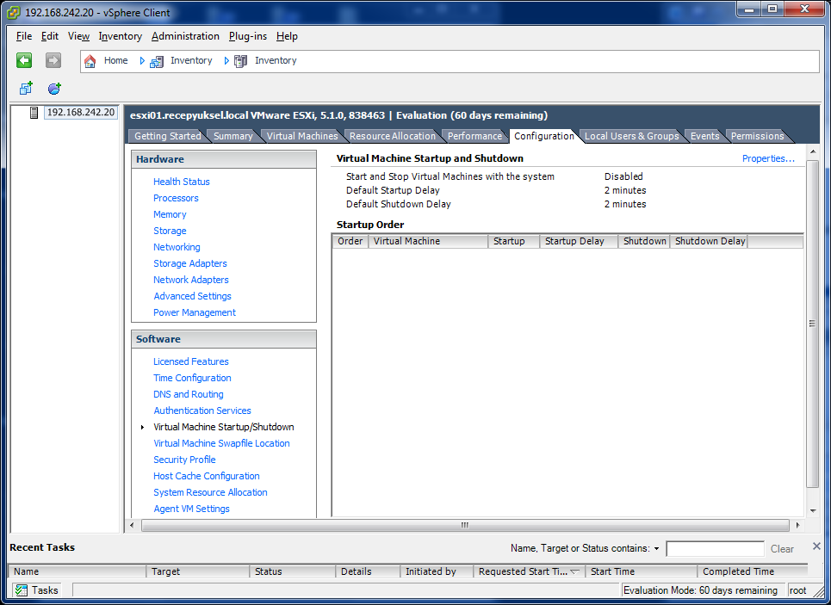Image resolution: width=831 pixels, height=605 pixels.
Task: Click first Inventory breadcrumb icon
Action: coord(157,61)
